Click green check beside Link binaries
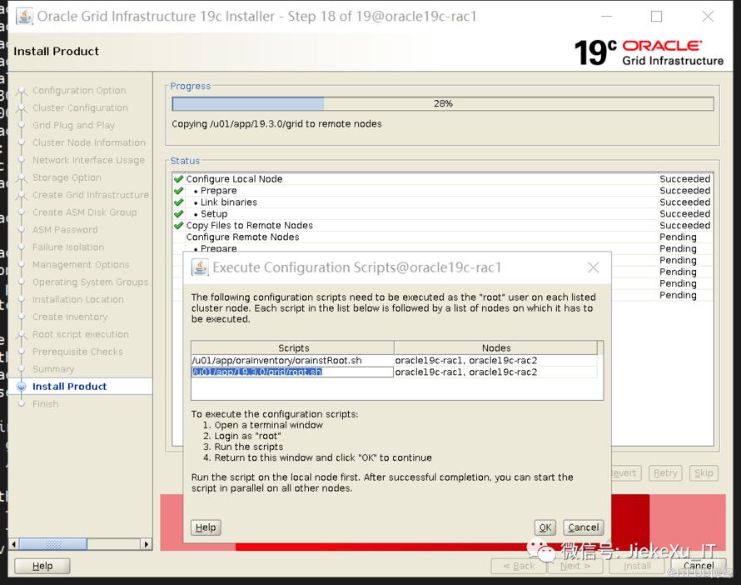The image size is (741, 585). pos(178,202)
